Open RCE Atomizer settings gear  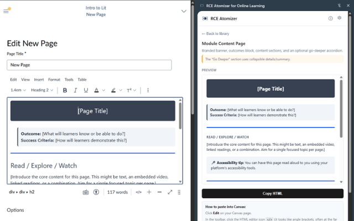[x=340, y=18]
